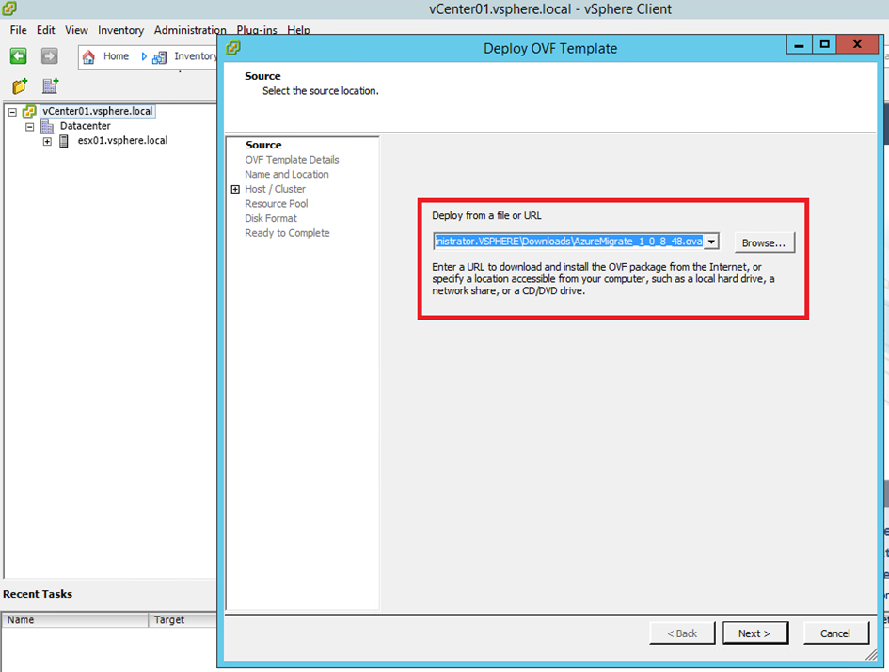This screenshot has width=889, height=672.
Task: Click the Home house icon in breadcrumb
Action: 88,56
